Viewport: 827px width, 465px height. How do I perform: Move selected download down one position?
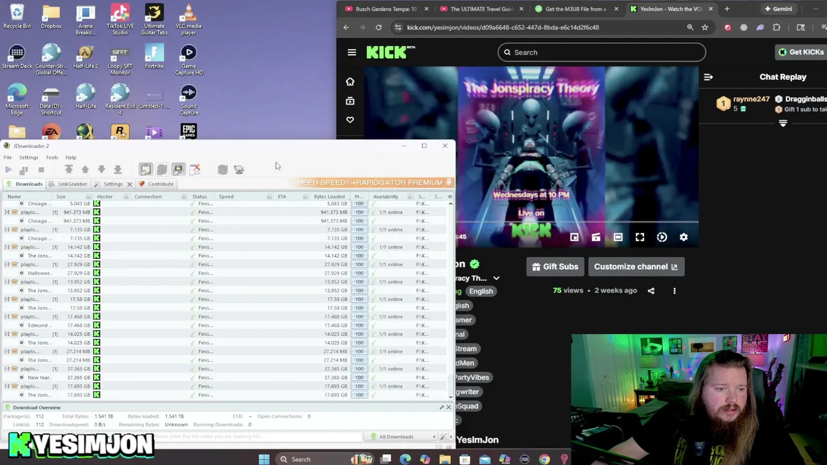[101, 169]
